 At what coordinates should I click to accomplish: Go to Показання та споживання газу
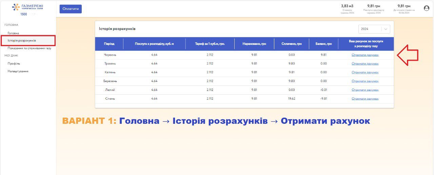29,48
